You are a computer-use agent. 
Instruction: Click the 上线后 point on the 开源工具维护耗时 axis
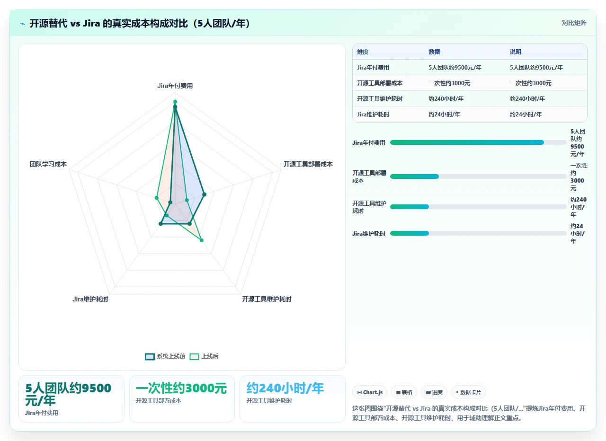(x=201, y=240)
